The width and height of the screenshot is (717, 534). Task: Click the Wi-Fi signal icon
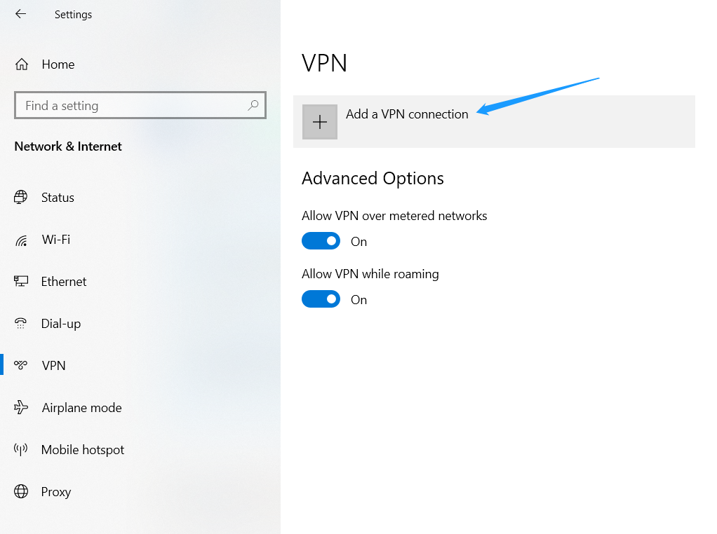pyautogui.click(x=21, y=240)
